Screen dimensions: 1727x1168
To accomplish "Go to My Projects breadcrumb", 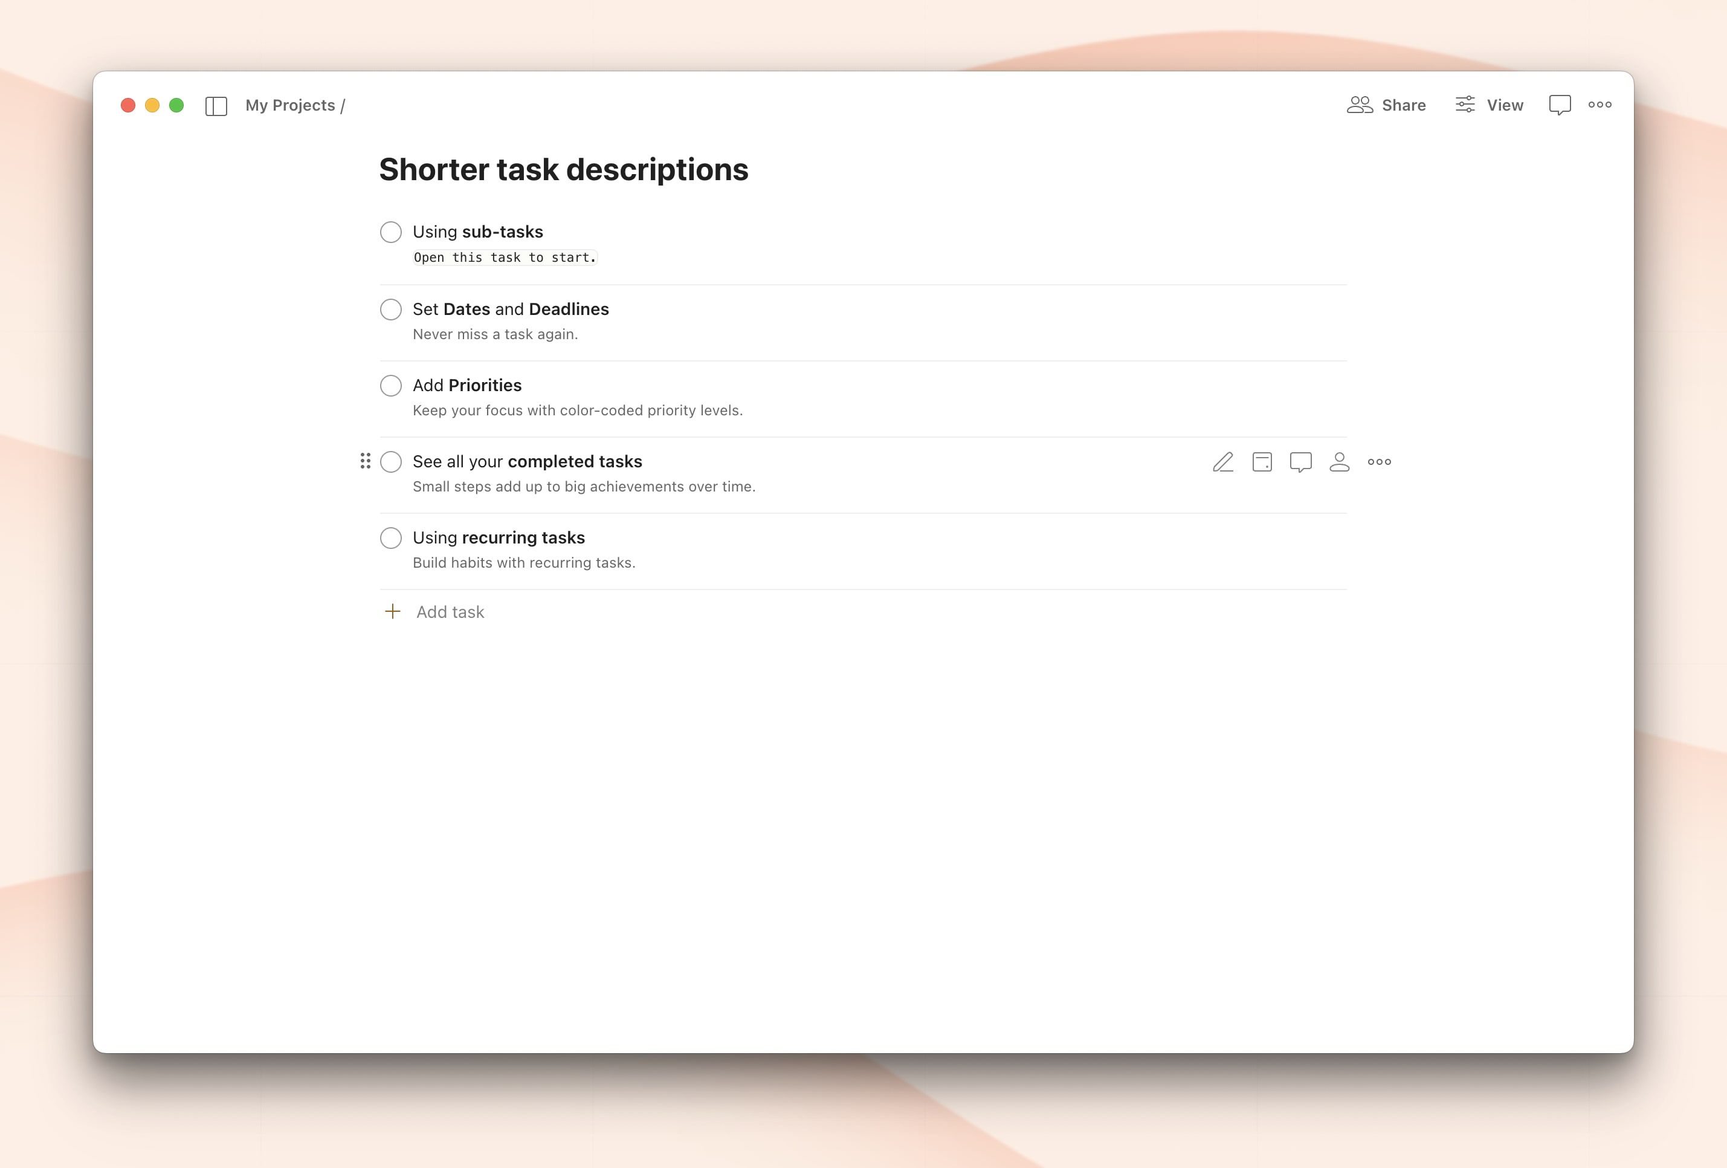I will (x=290, y=106).
